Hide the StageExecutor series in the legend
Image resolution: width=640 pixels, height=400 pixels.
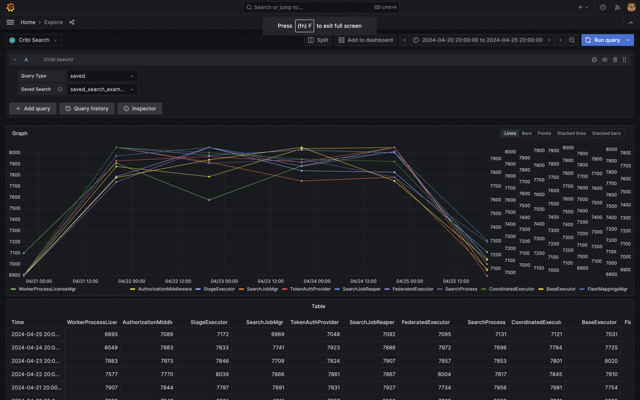(219, 289)
